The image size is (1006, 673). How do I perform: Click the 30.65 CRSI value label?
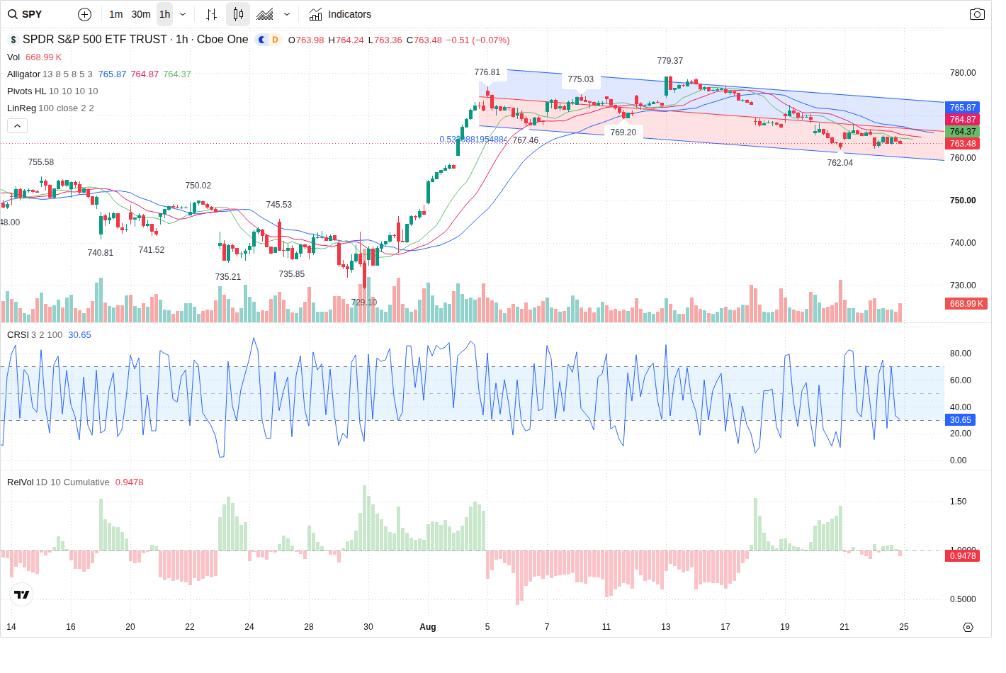tap(960, 420)
